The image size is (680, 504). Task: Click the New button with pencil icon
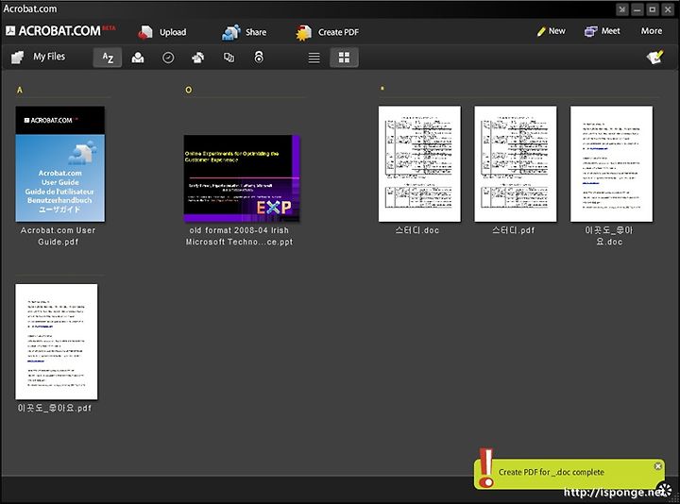pos(552,31)
